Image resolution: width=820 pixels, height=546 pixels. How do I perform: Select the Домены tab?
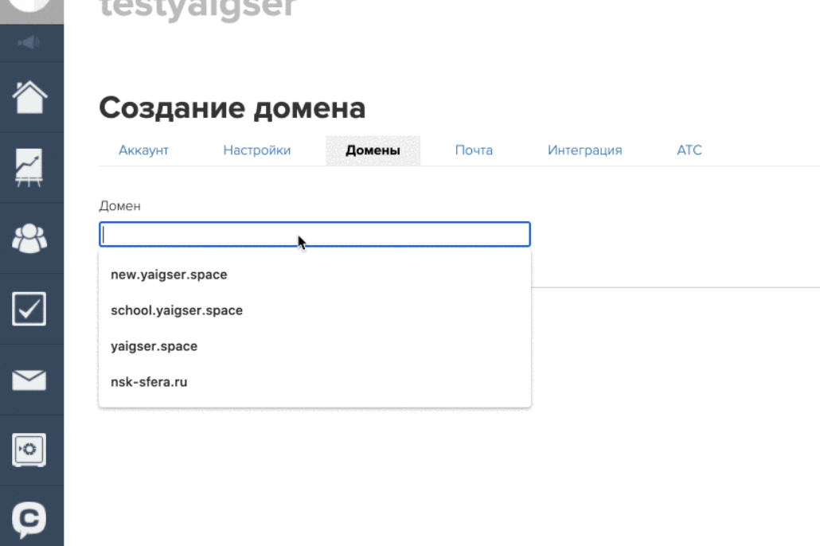[x=373, y=150]
